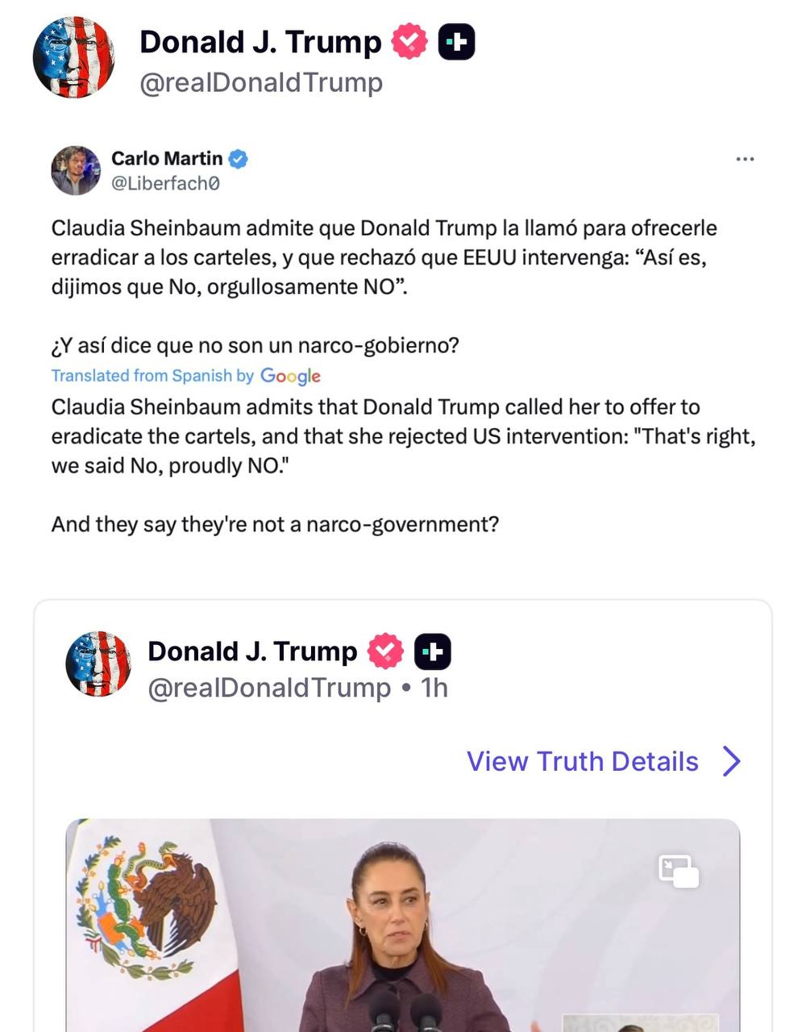Click the @realDonaldTrump handle in the quoted Truth
The width and height of the screenshot is (806, 1032).
tap(269, 688)
